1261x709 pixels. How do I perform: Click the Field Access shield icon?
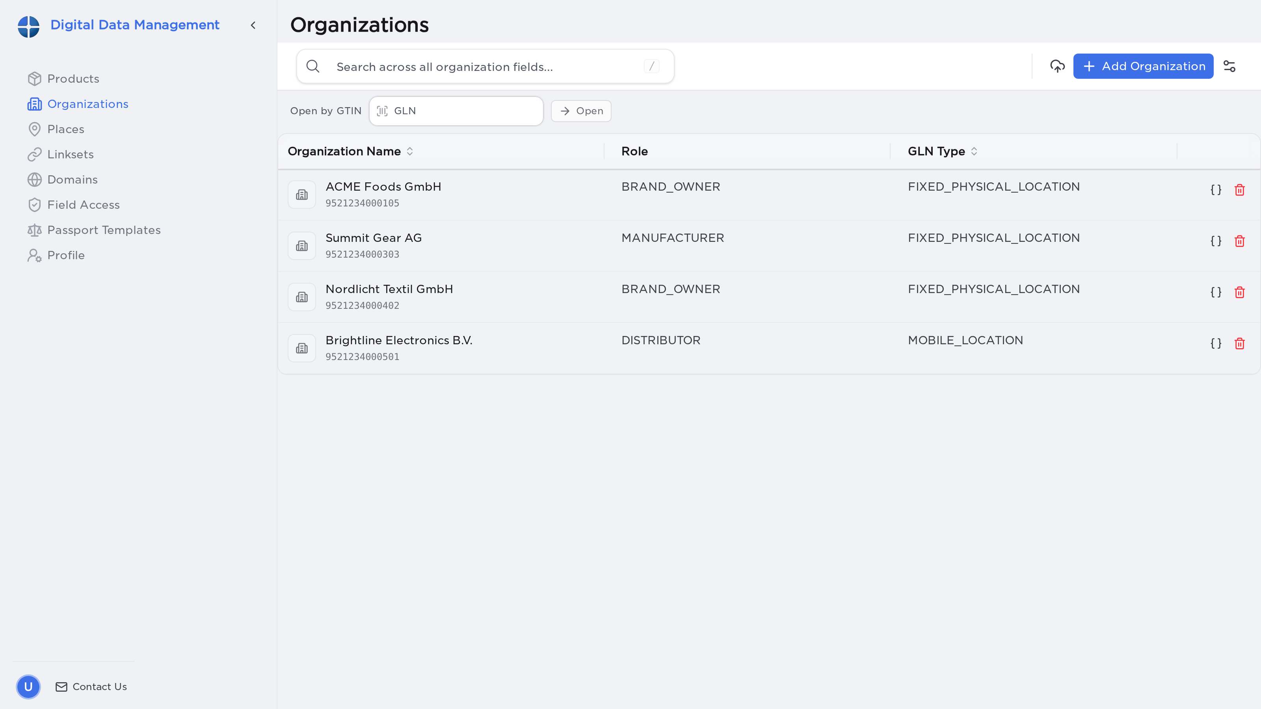click(x=34, y=204)
